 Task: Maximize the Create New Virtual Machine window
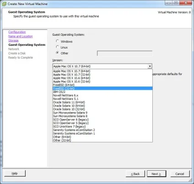coord(176,3)
